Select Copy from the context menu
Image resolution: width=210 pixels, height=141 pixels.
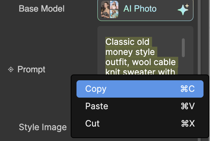(140, 89)
